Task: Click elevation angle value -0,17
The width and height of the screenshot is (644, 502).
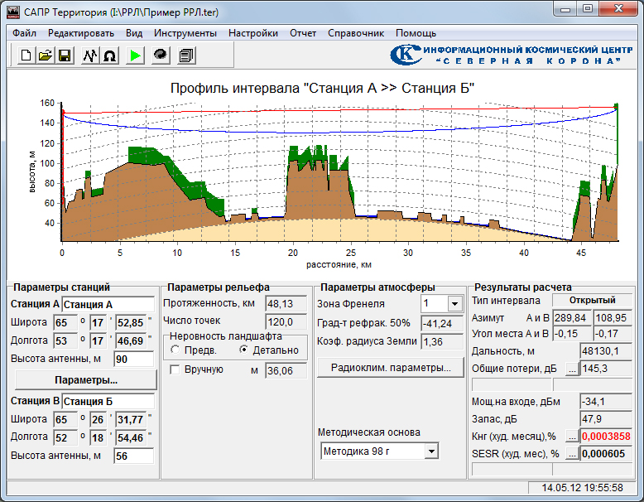Action: pos(613,334)
